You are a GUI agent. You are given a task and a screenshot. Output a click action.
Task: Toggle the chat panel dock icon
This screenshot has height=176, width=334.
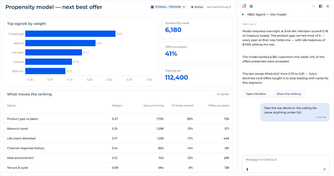pos(321,6)
